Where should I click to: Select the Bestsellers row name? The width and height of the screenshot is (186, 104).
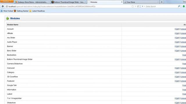coord(12,55)
